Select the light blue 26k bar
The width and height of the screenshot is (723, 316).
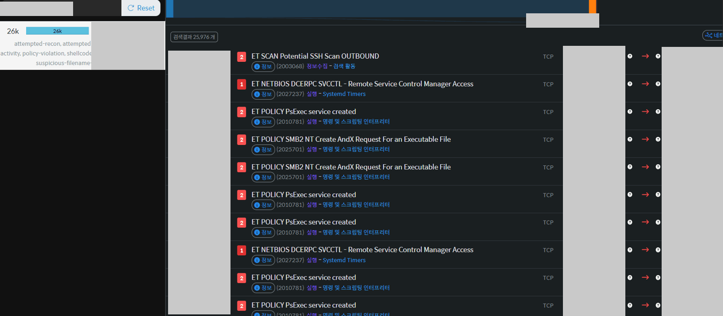pyautogui.click(x=57, y=31)
